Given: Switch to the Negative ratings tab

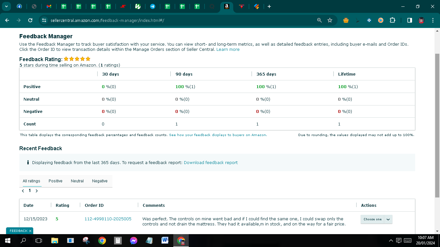Looking at the screenshot, I should tap(100, 181).
